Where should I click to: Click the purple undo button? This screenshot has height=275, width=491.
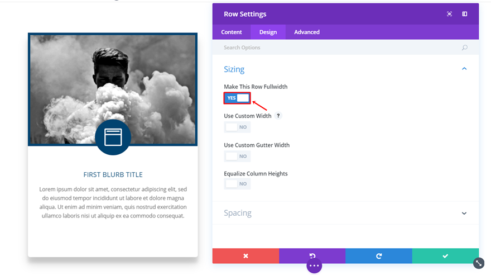312,255
